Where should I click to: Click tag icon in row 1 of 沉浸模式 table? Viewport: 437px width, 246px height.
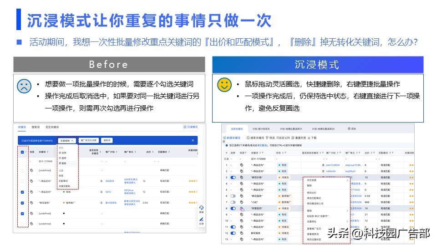pyautogui.click(x=242, y=165)
